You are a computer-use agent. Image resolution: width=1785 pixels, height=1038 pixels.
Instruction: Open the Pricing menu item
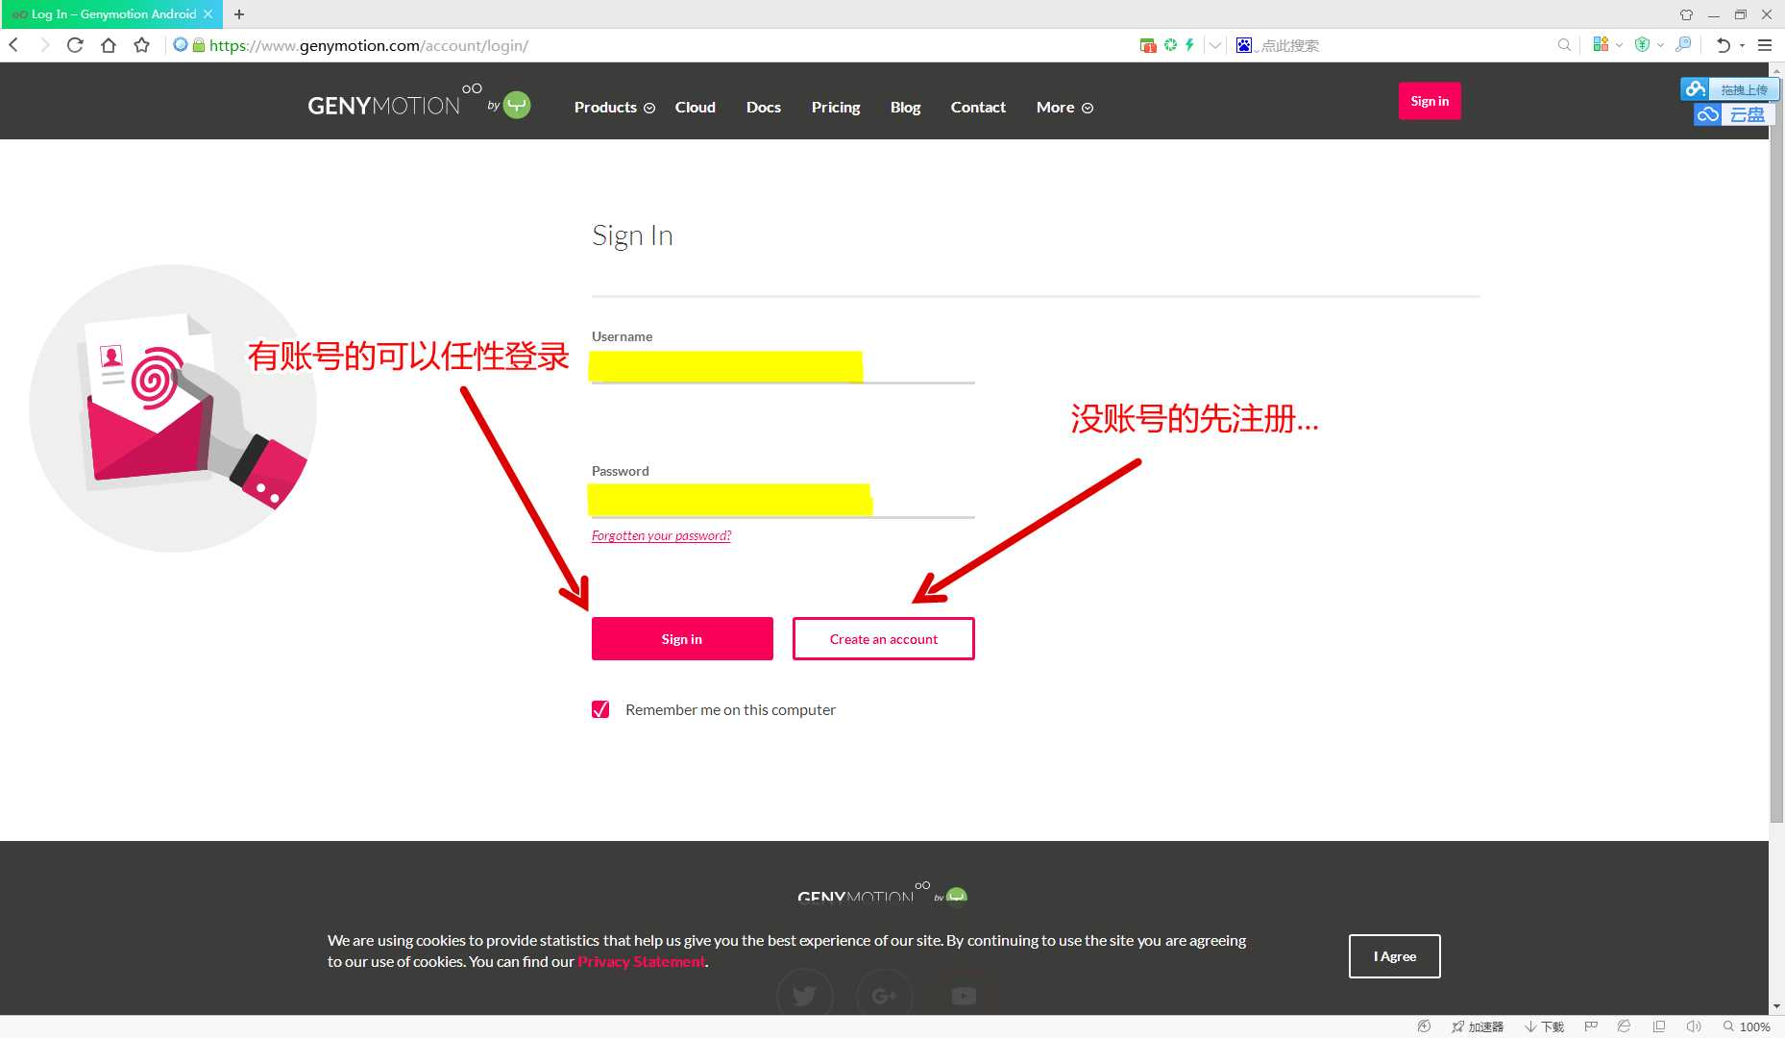(x=836, y=107)
